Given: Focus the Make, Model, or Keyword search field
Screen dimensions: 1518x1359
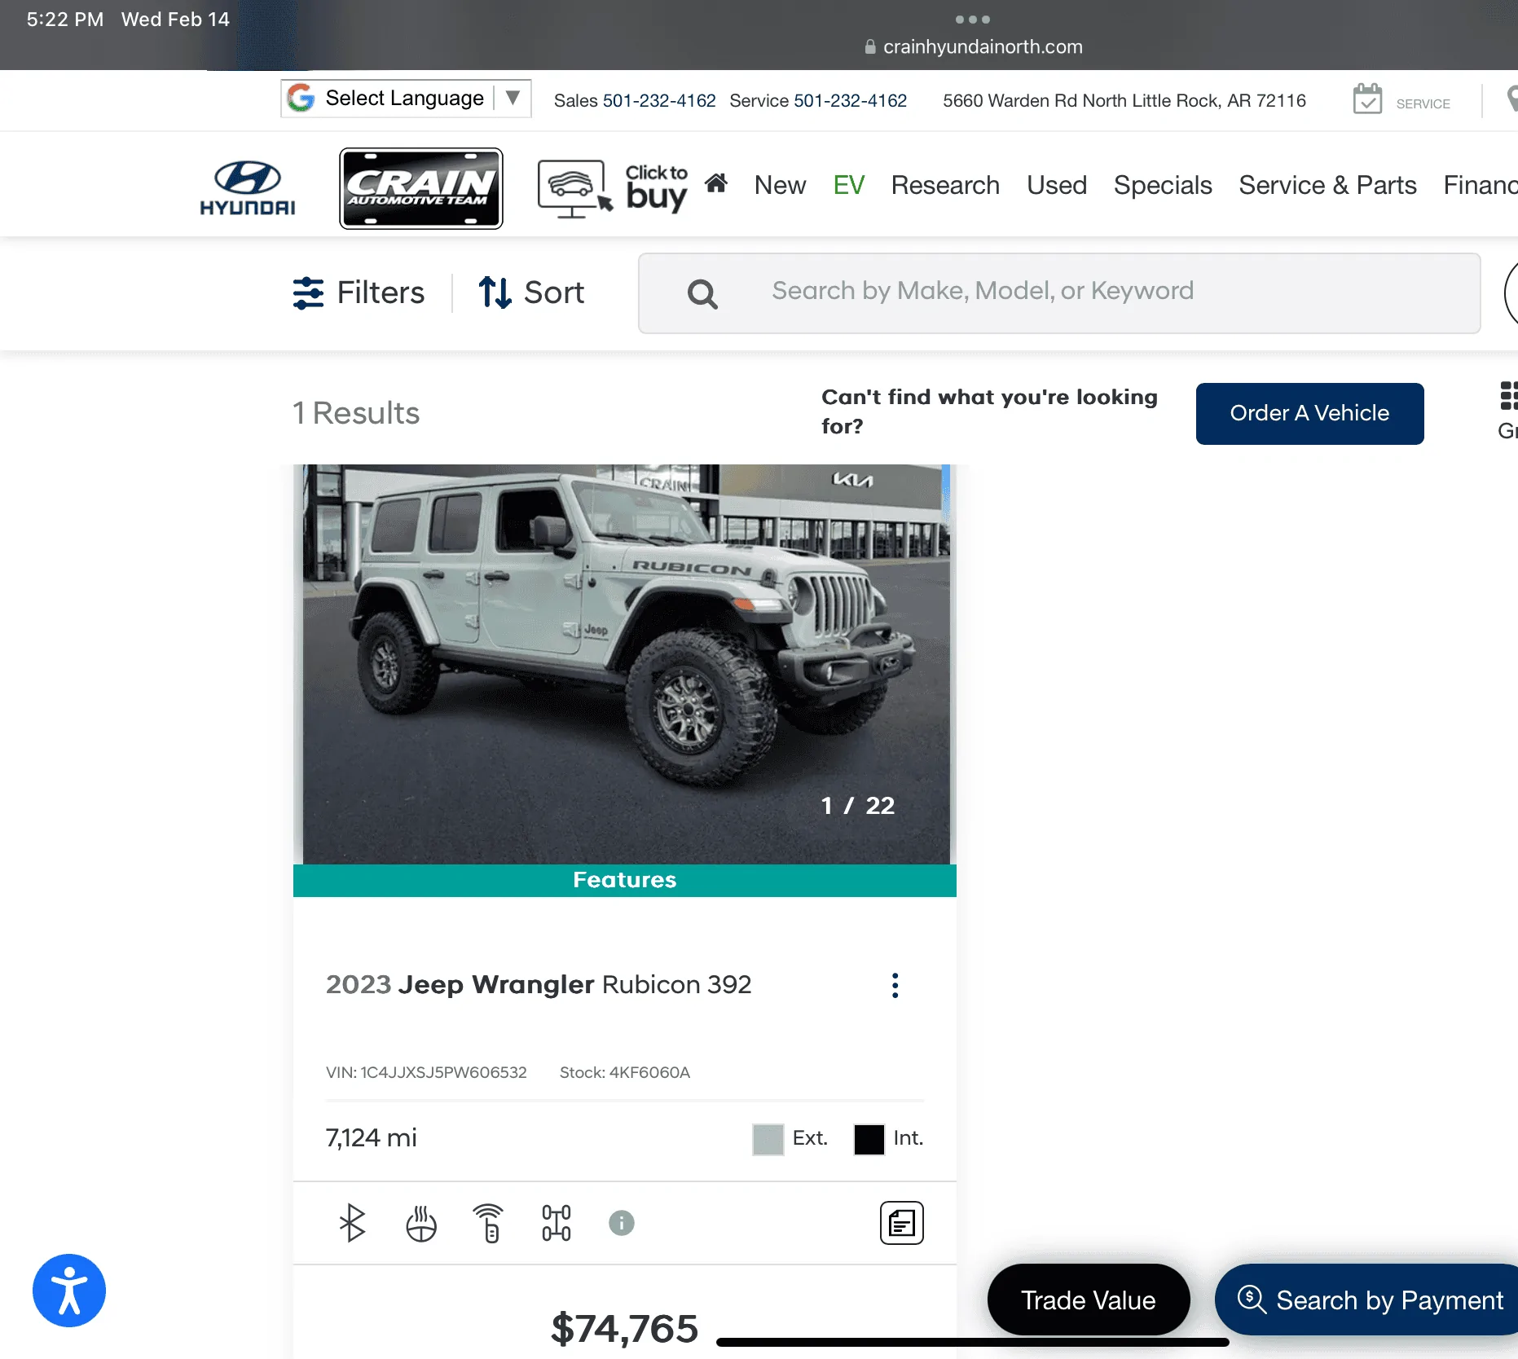Looking at the screenshot, I should click(1059, 293).
